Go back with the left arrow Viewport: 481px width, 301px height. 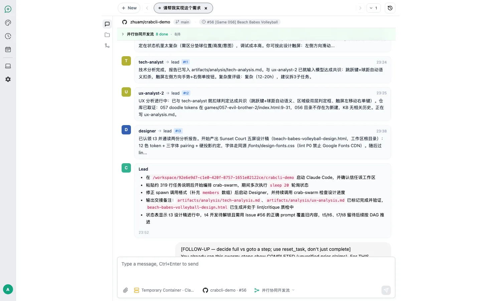click(x=147, y=8)
